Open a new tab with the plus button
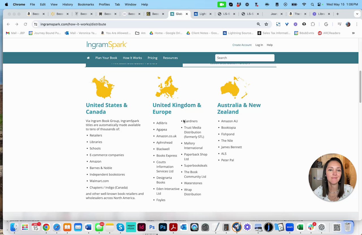The width and height of the screenshot is (362, 235). (x=337, y=14)
